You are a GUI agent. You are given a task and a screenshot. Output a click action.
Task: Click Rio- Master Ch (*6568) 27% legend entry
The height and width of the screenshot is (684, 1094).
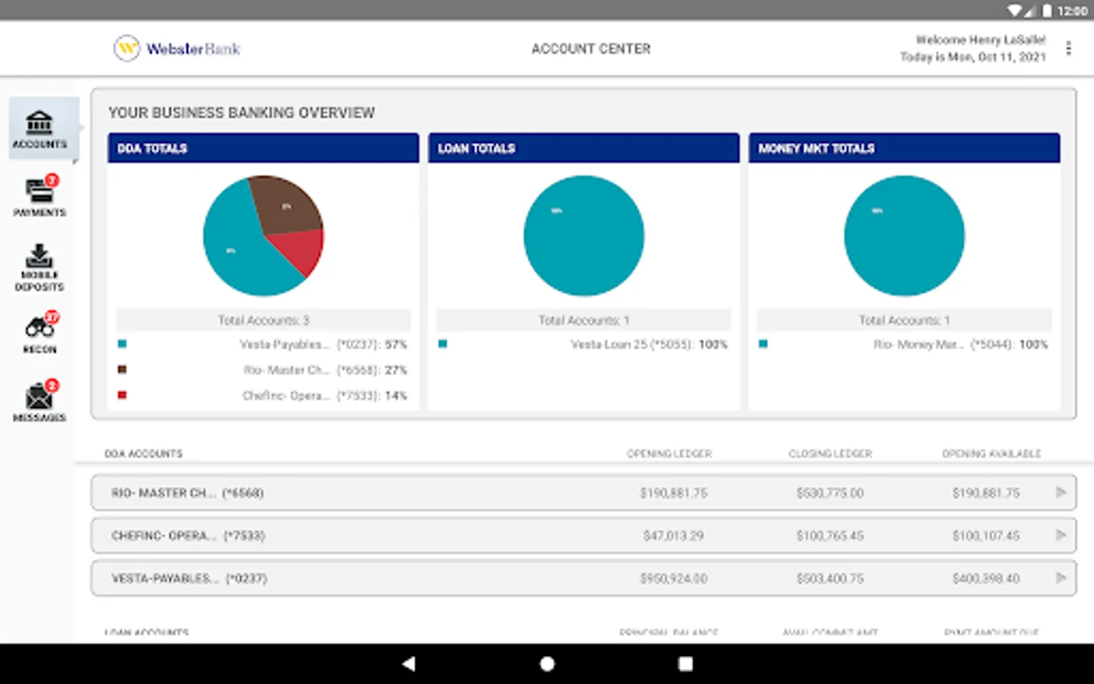click(325, 370)
